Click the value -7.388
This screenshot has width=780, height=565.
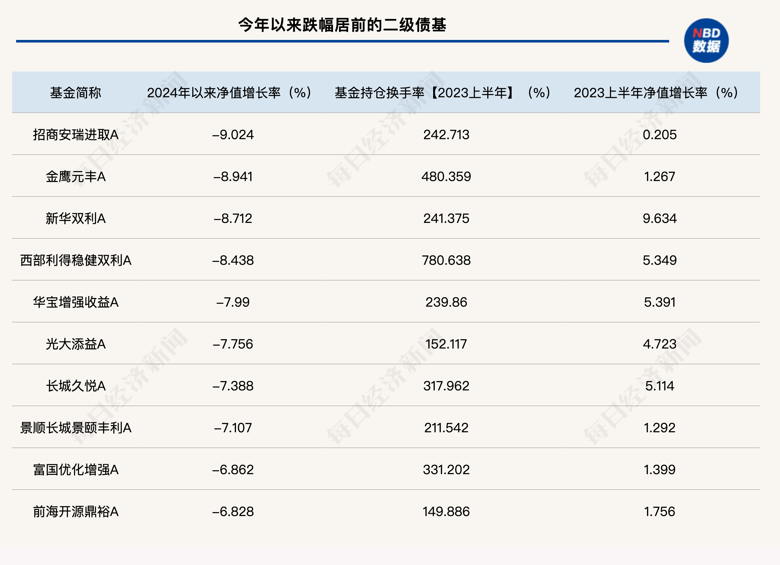coord(233,386)
